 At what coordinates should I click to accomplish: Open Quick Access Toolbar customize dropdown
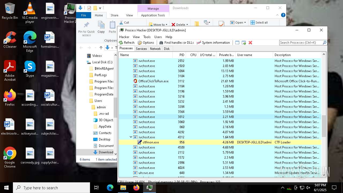point(100,8)
